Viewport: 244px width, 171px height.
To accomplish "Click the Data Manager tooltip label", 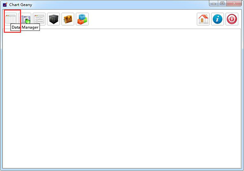I will tap(25, 27).
